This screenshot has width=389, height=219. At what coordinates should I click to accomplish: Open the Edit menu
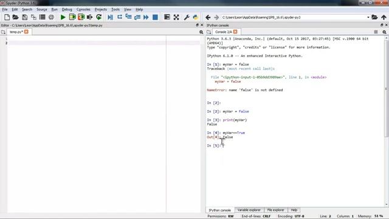coord(15,10)
